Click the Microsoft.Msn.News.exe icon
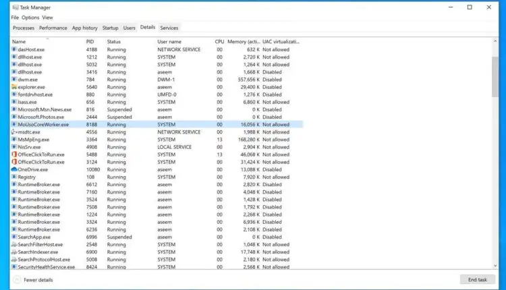Screen dimensions: 506x290 tap(14, 109)
